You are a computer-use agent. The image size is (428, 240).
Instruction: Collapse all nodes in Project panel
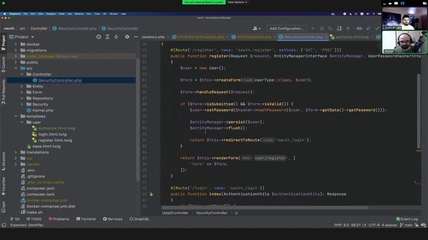pyautogui.click(x=116, y=37)
